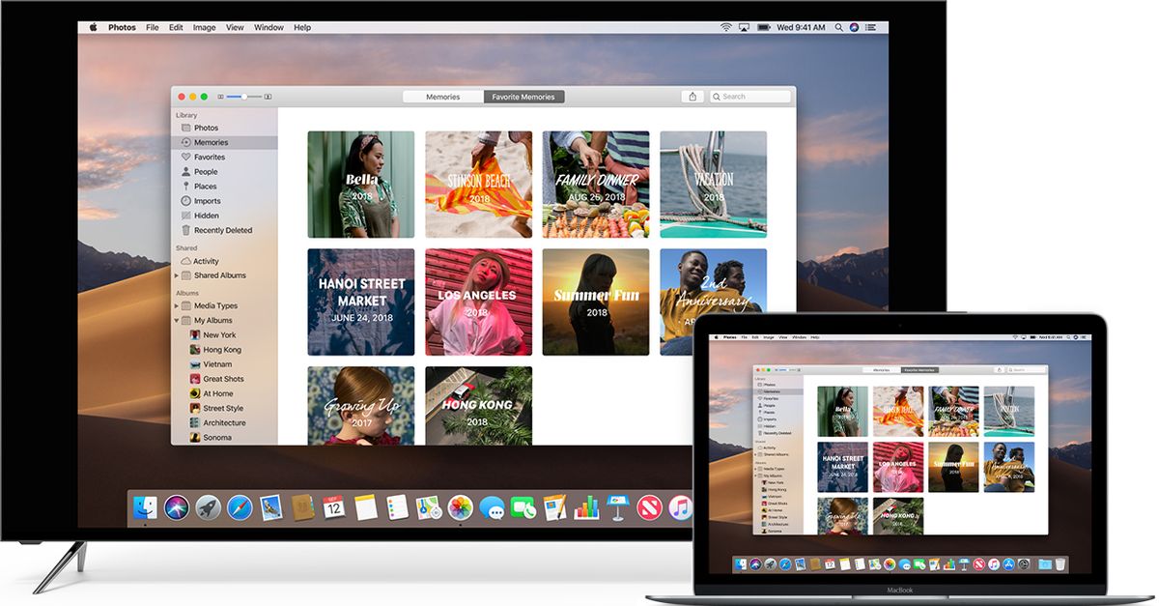The width and height of the screenshot is (1159, 606).
Task: Collapse the My Albums tree
Action: (x=176, y=320)
